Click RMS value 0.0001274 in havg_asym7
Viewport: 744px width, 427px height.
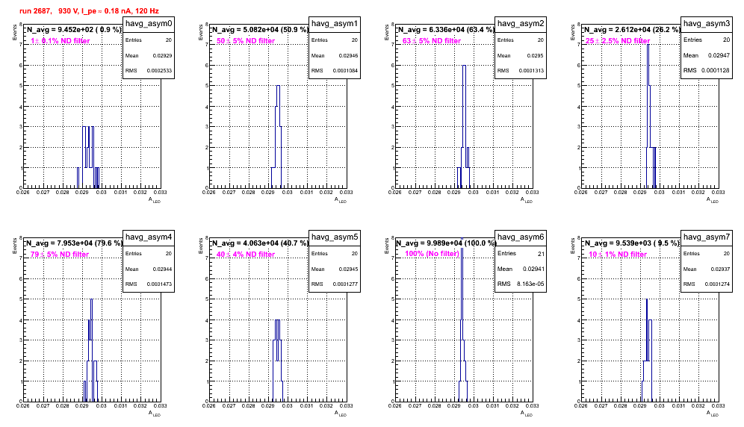[717, 284]
